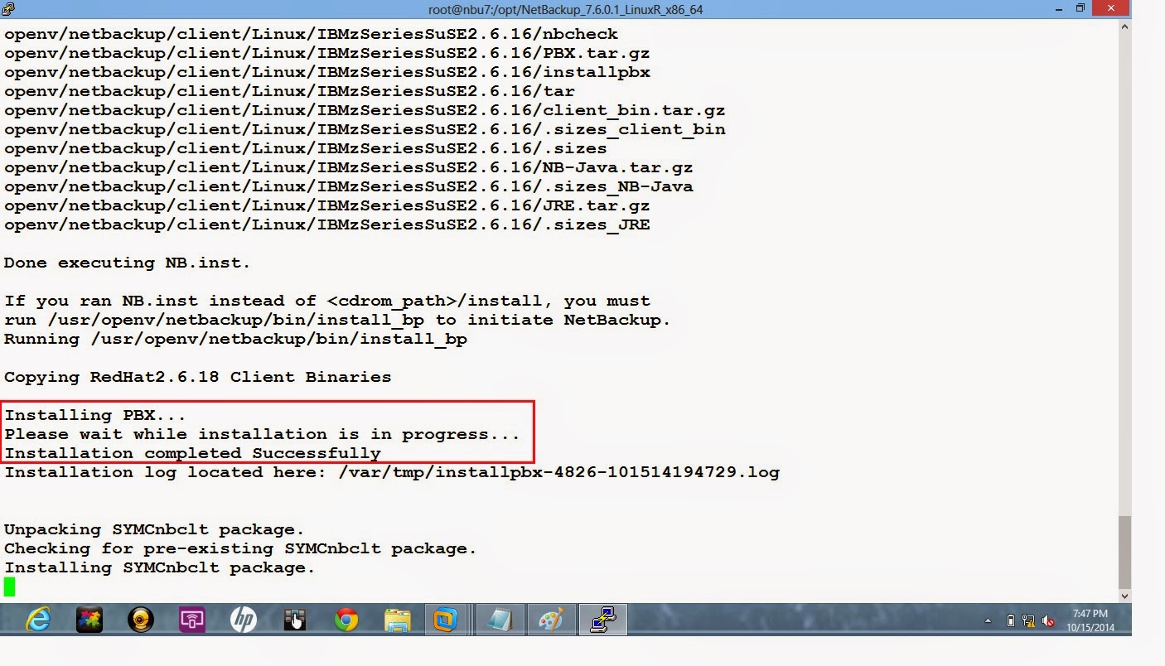Switch to the VMware taskbar app

446,620
